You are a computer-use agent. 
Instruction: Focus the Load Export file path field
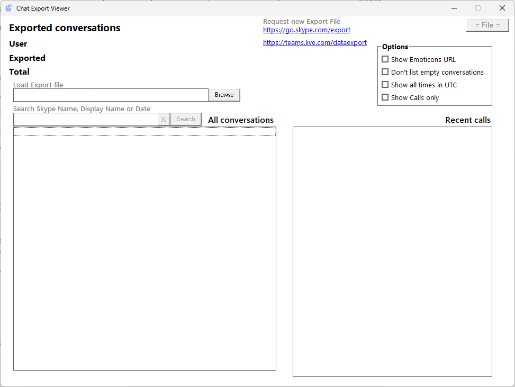pos(111,95)
